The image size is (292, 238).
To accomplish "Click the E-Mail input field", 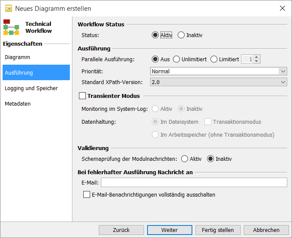I will coord(194,183).
